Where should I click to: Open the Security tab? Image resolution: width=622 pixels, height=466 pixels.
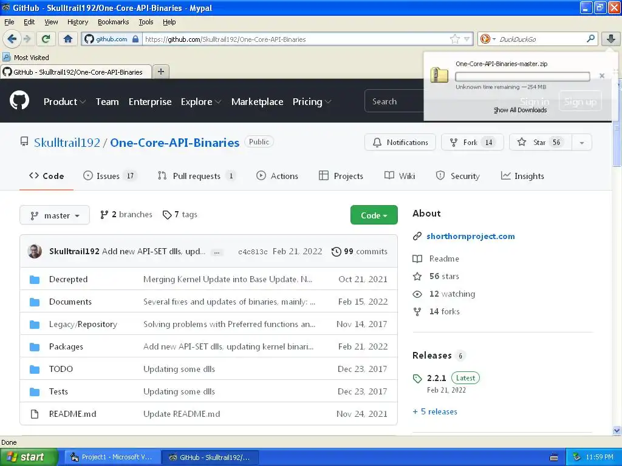pos(457,176)
